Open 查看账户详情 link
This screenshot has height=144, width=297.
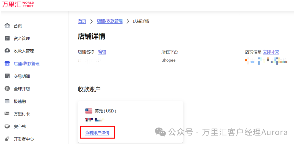(x=97, y=133)
